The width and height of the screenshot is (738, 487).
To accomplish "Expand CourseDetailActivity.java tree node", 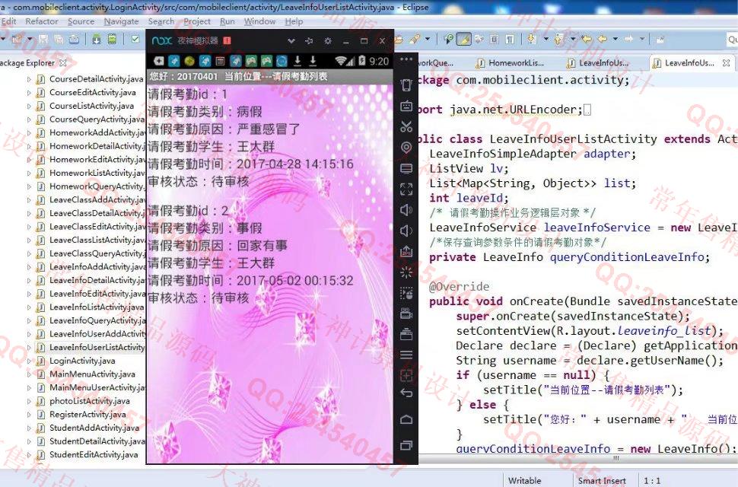I will tap(30, 79).
